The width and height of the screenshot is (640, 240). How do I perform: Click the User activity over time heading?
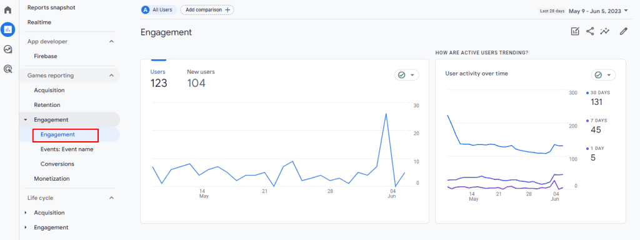(476, 74)
